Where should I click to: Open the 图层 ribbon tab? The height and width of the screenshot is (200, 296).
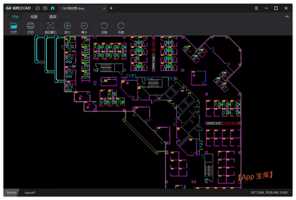pyautogui.click(x=53, y=17)
